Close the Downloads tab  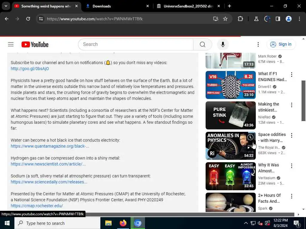pyautogui.click(x=148, y=6)
